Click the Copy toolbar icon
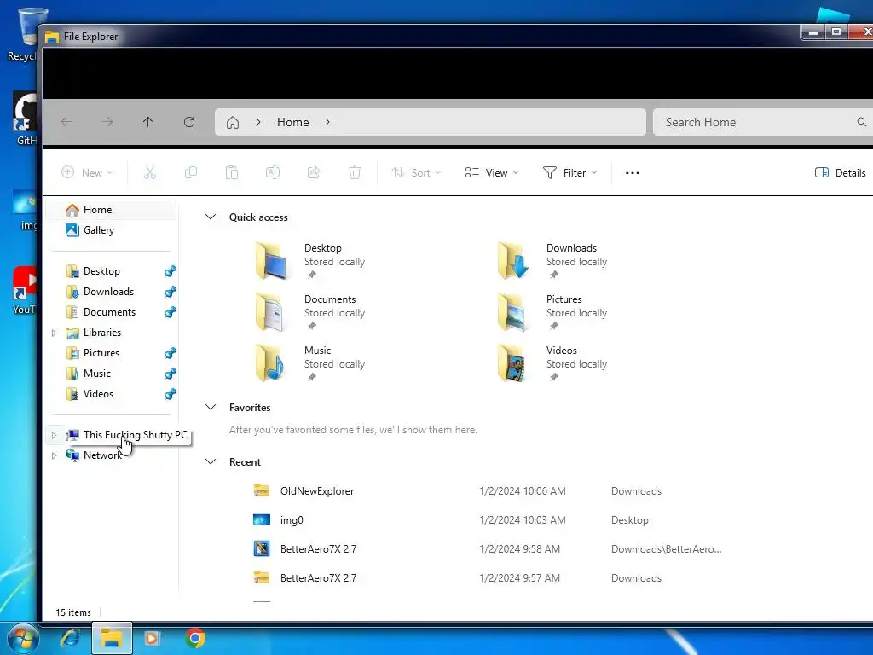Screen dimensions: 873x655 click(x=191, y=172)
